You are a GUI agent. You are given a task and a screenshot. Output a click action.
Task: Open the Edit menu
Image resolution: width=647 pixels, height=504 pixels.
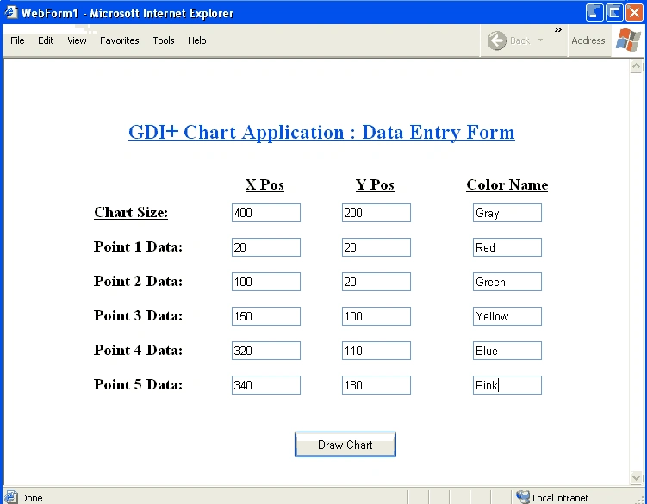coord(46,40)
